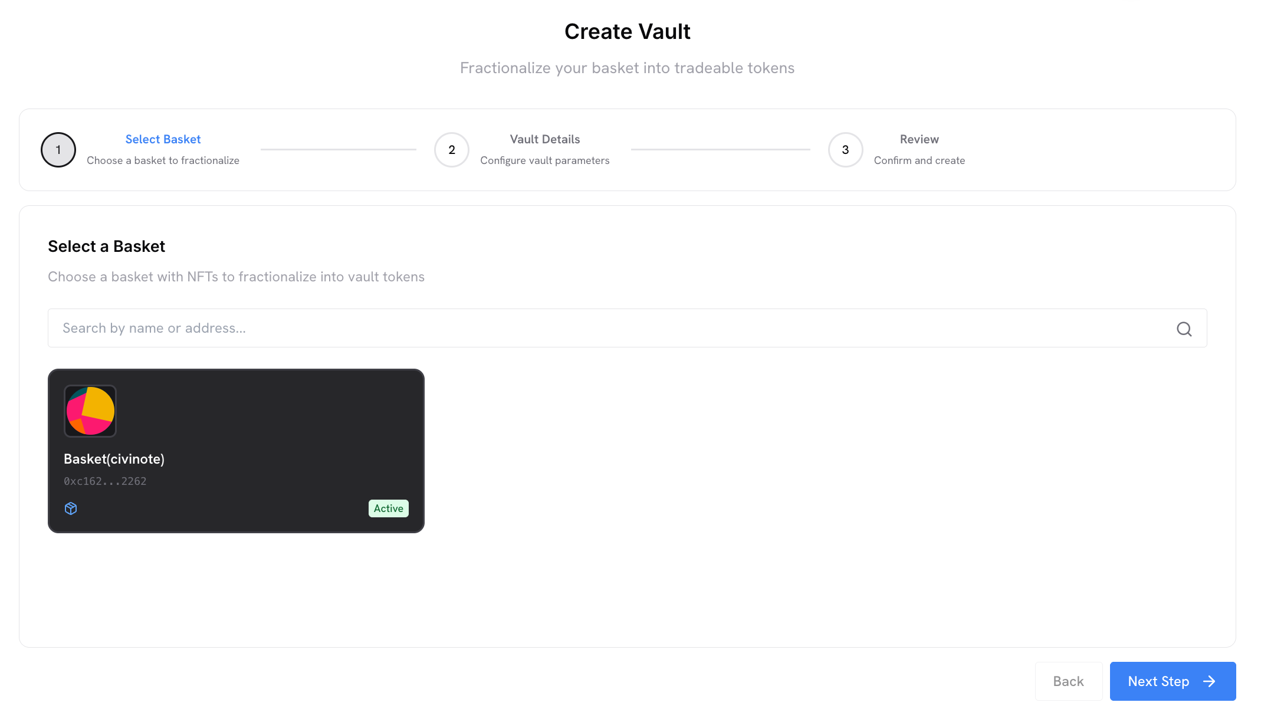This screenshot has width=1261, height=722.
Task: Click step 1 circle indicator
Action: click(x=58, y=150)
